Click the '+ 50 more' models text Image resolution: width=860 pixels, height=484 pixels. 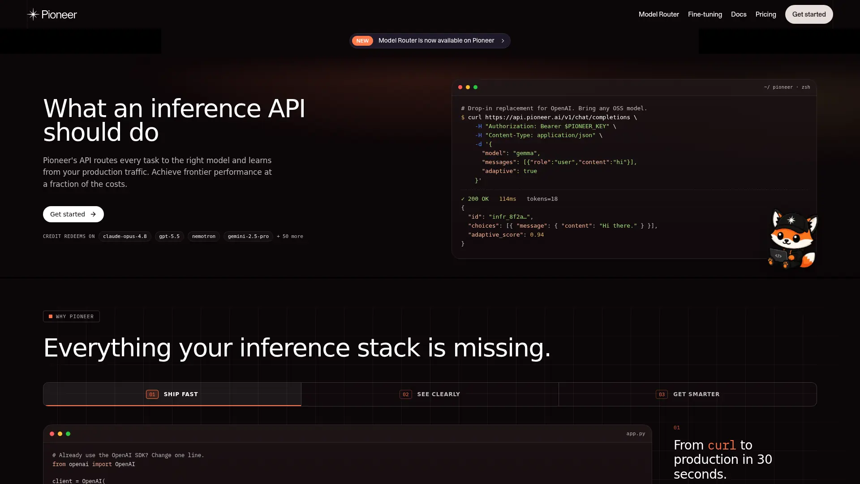click(x=290, y=236)
